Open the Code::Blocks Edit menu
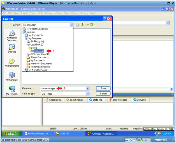This screenshot has height=143, width=176. point(10,13)
